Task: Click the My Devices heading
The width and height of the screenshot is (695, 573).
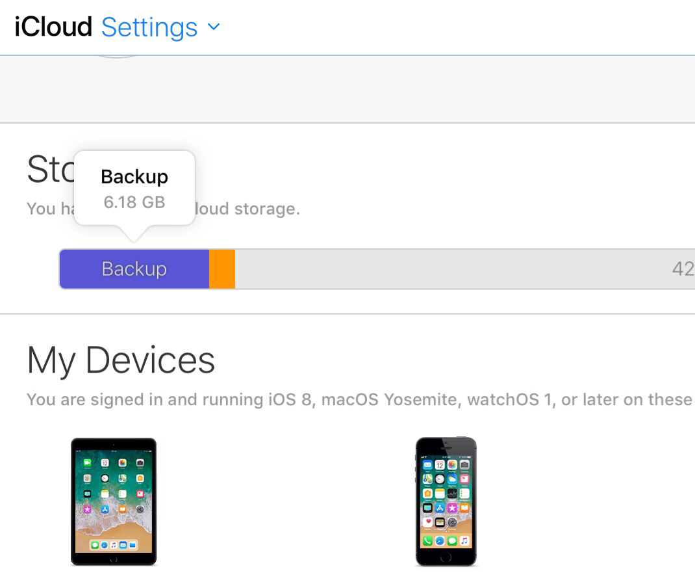Action: coord(121,360)
